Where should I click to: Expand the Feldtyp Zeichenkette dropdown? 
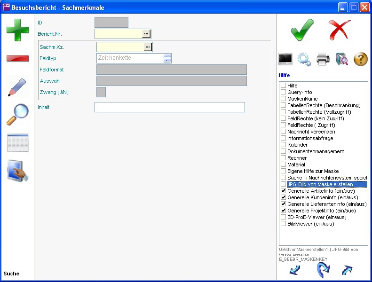point(166,58)
